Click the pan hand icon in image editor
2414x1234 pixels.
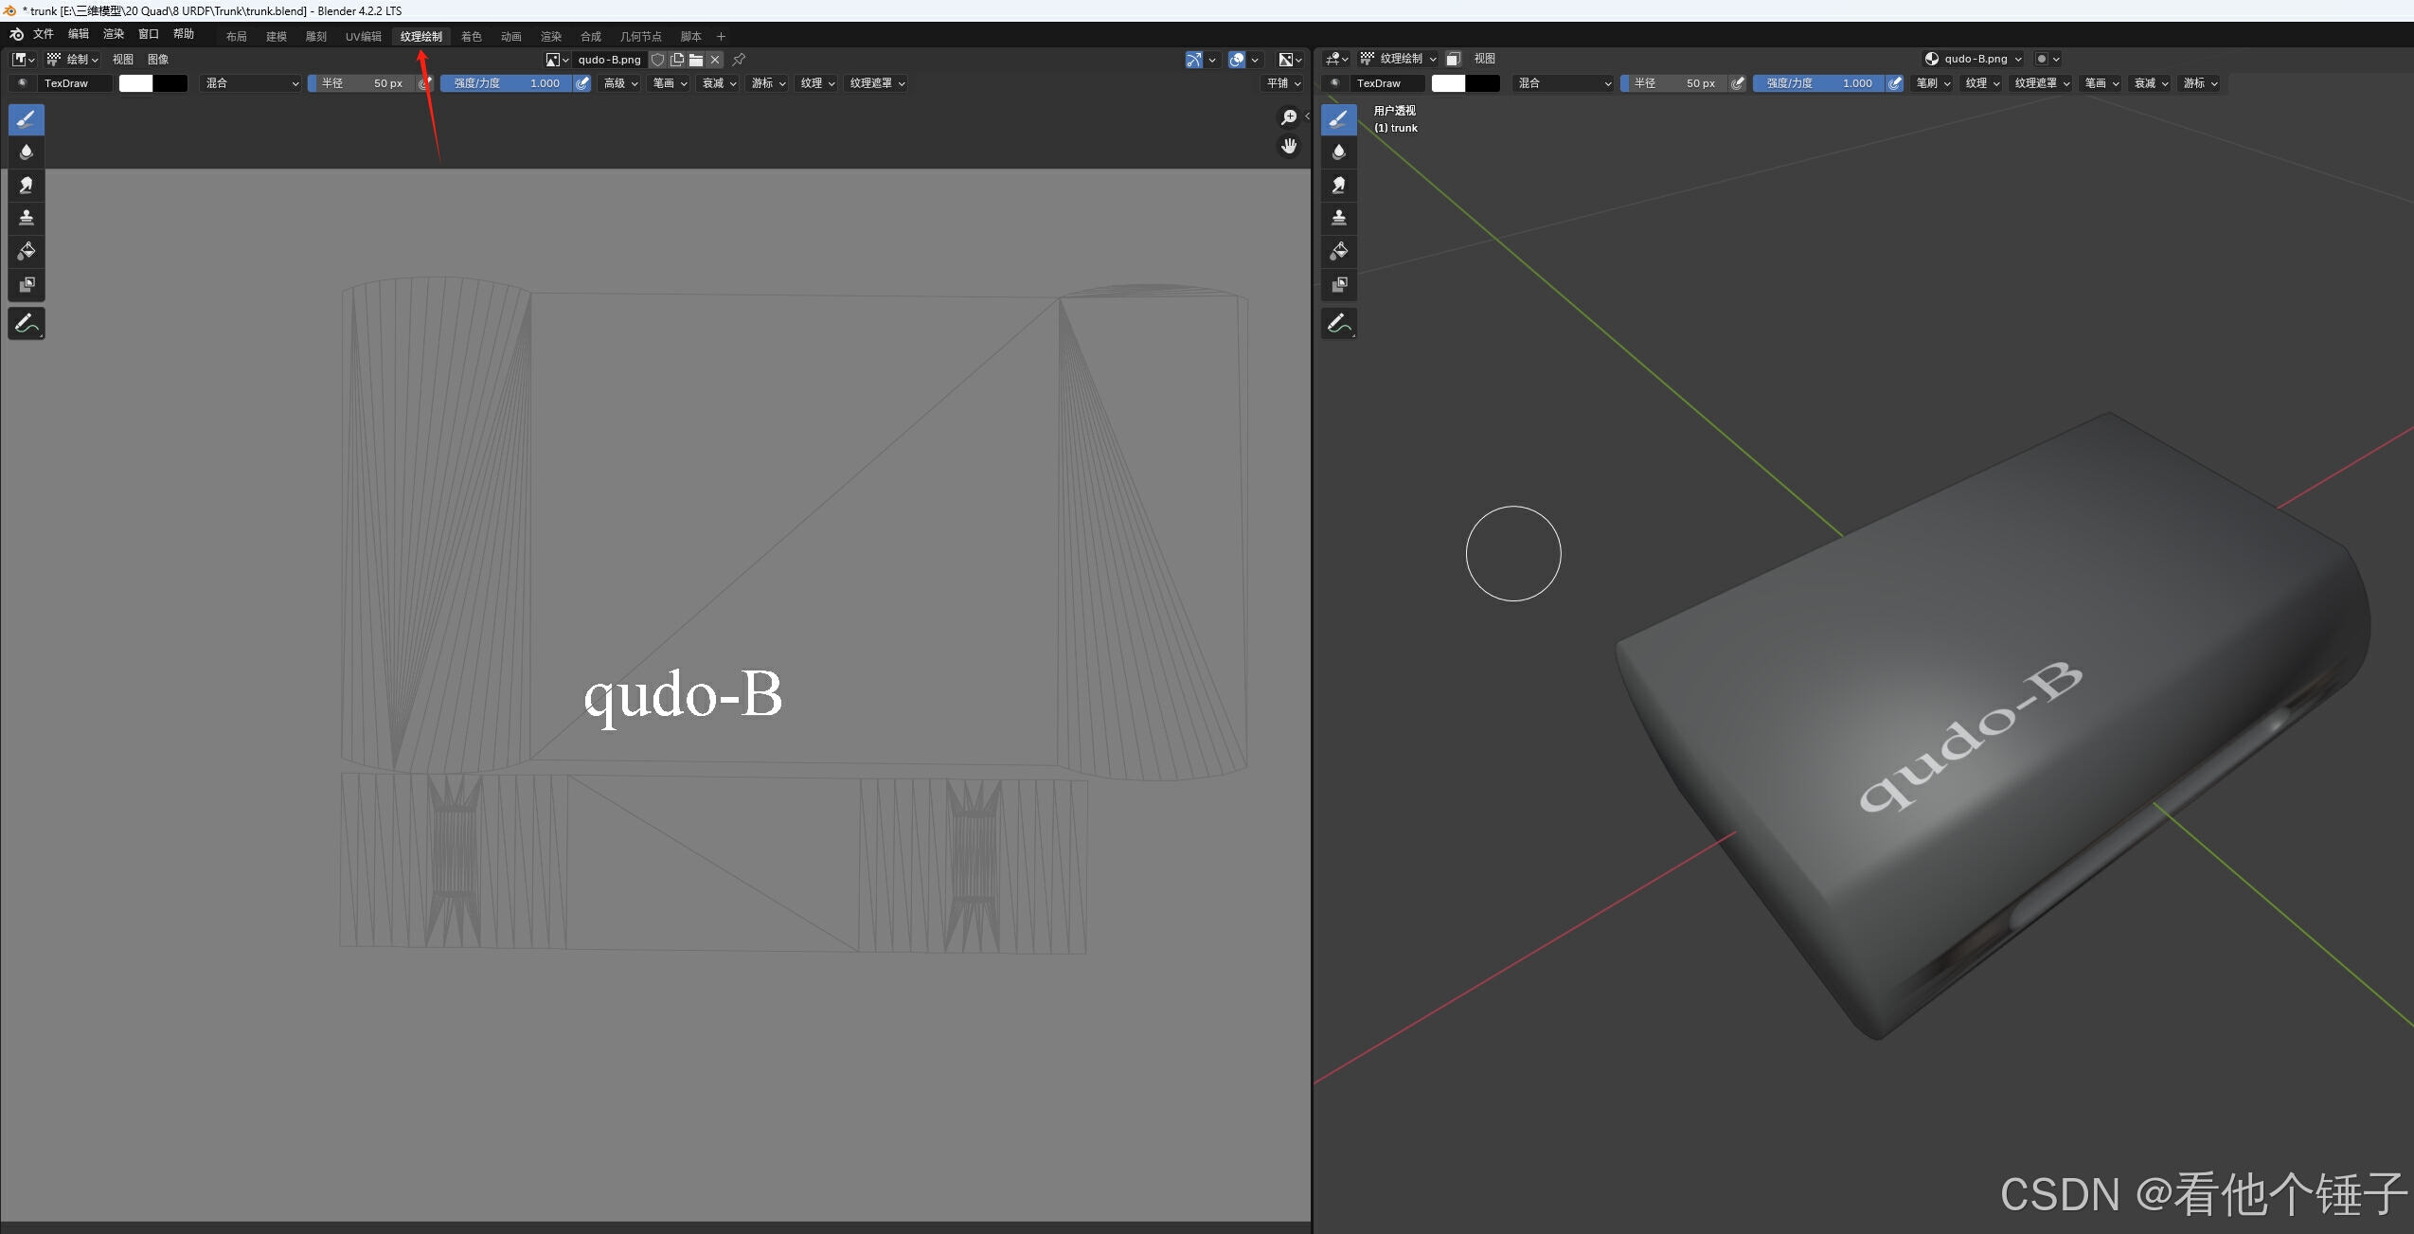point(1289,146)
